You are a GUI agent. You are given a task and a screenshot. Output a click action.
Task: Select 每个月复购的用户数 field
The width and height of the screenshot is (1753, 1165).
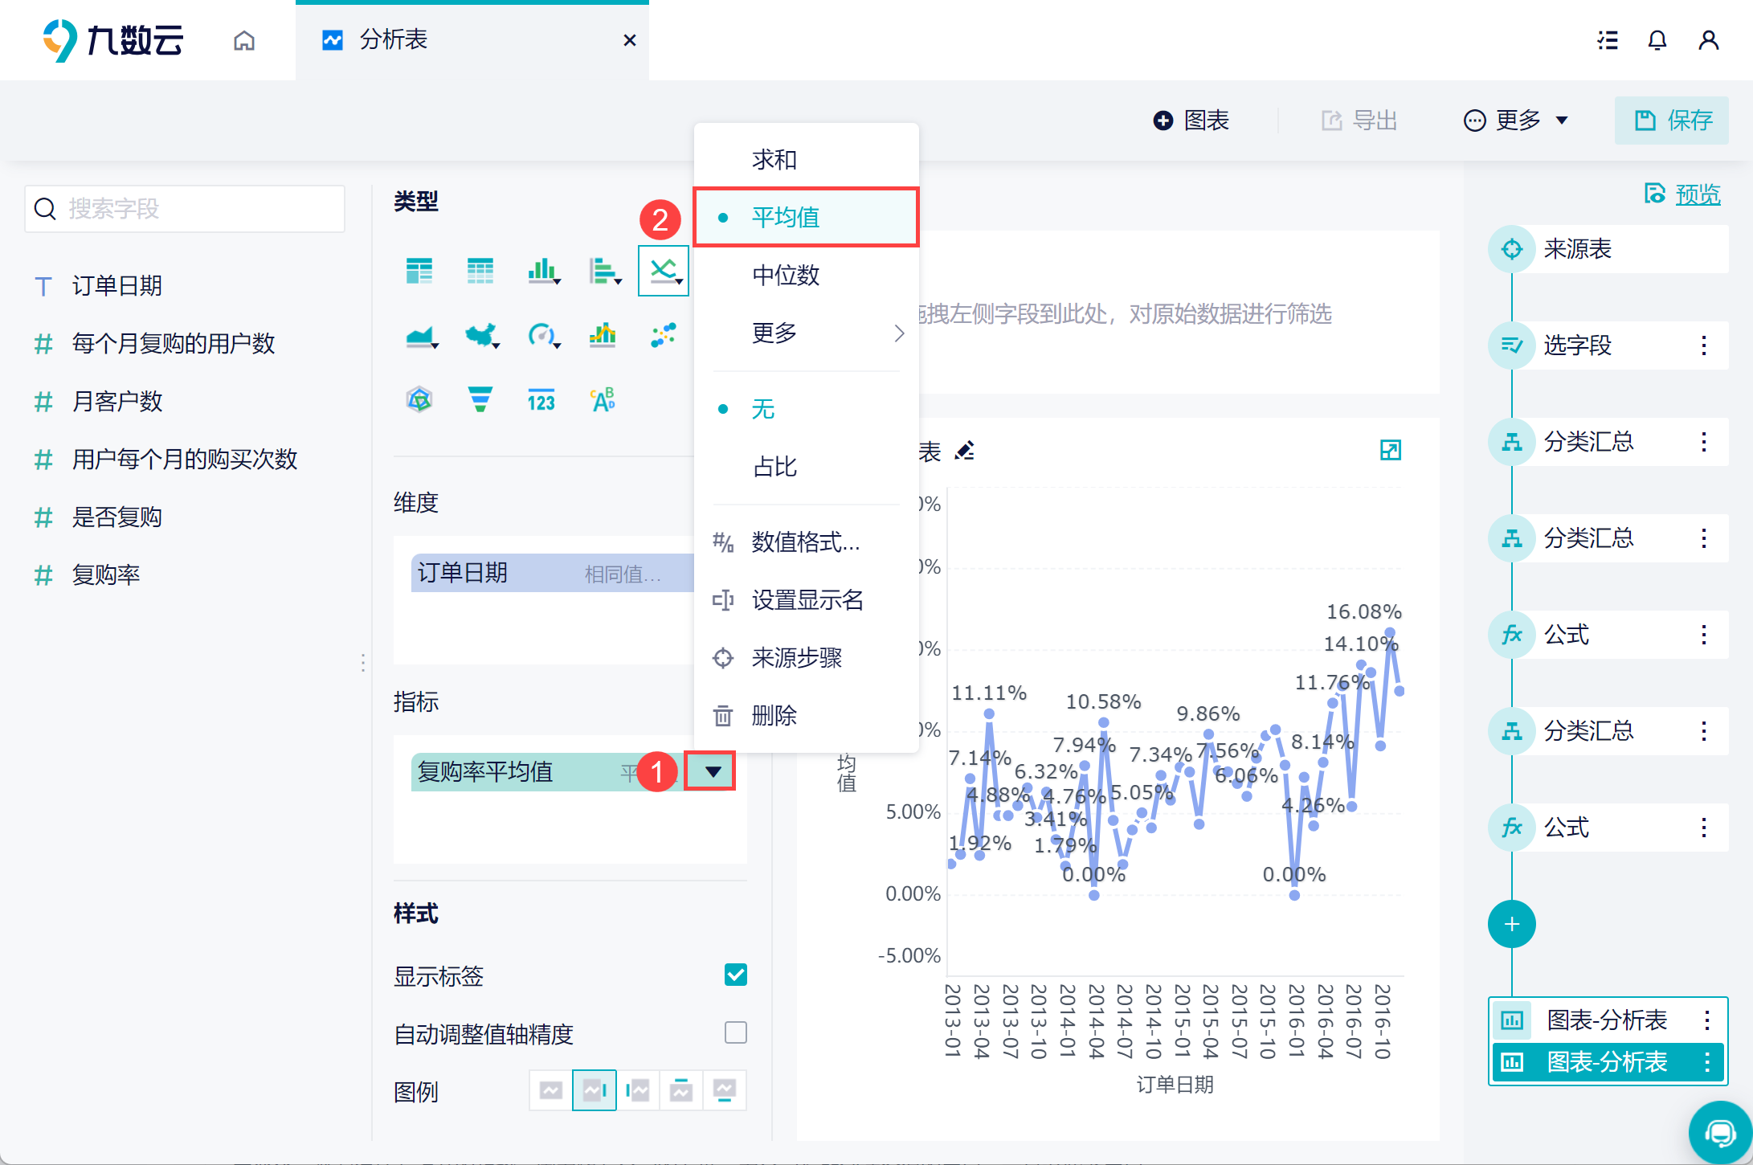click(174, 344)
